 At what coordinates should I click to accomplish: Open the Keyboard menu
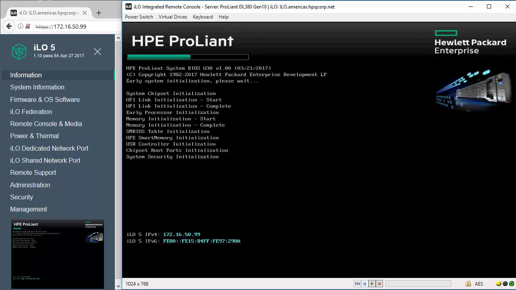click(x=203, y=17)
